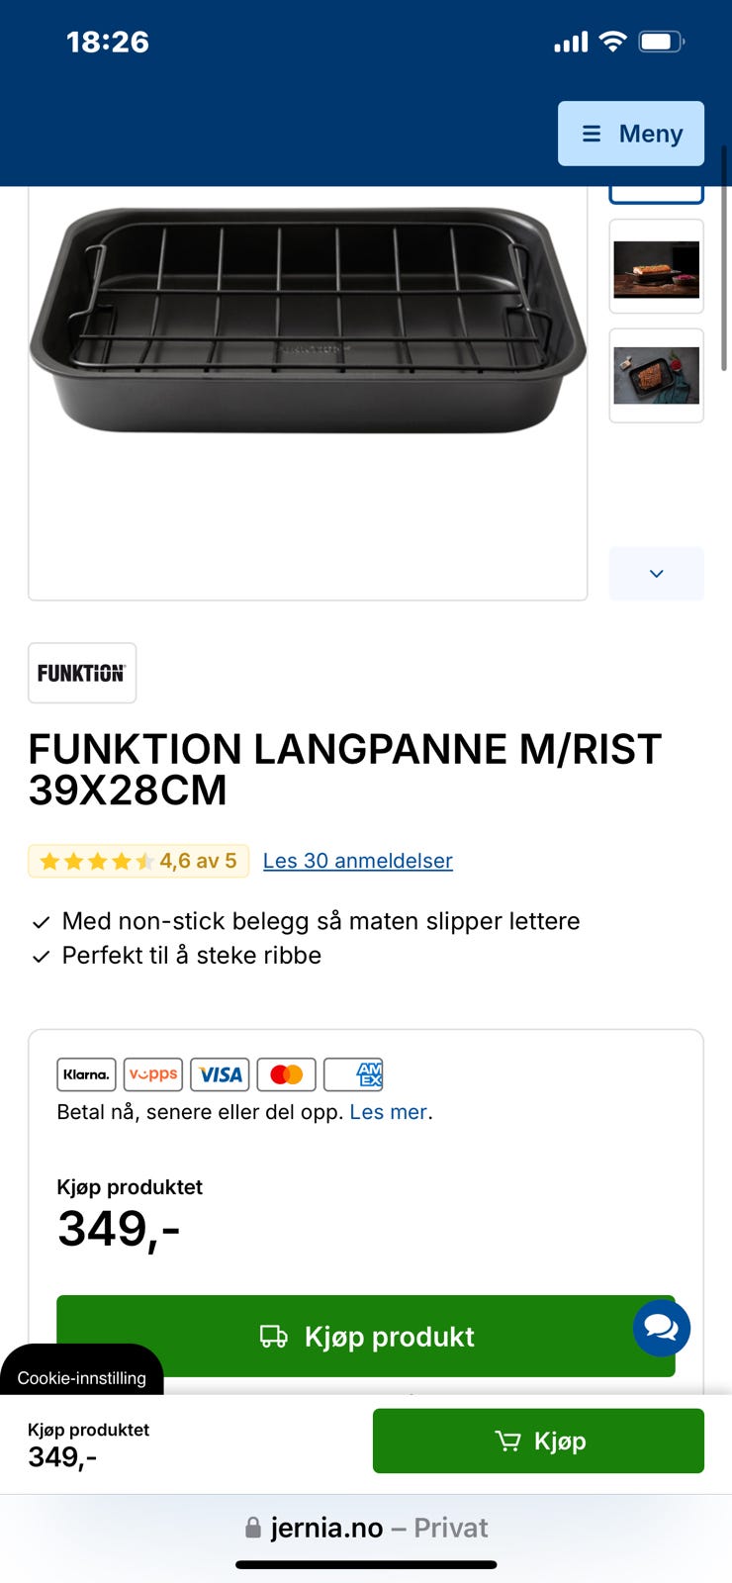Open the Les 30 anmeldelser link
The height and width of the screenshot is (1583, 732).
(357, 861)
